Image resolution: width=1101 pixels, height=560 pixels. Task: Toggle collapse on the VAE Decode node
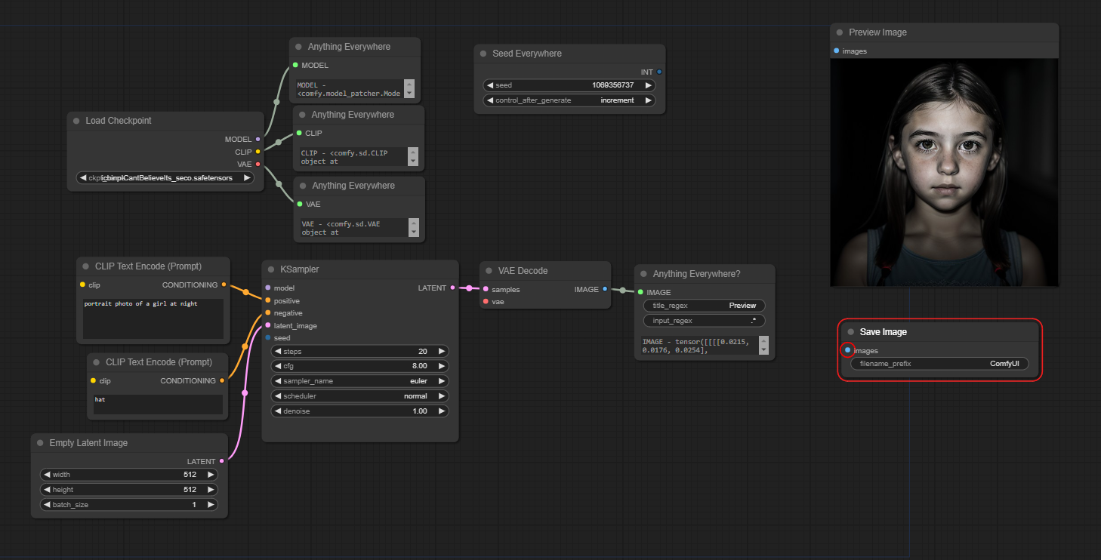[489, 271]
